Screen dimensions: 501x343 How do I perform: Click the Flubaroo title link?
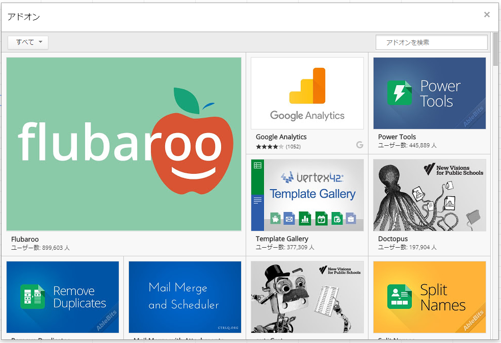25,239
